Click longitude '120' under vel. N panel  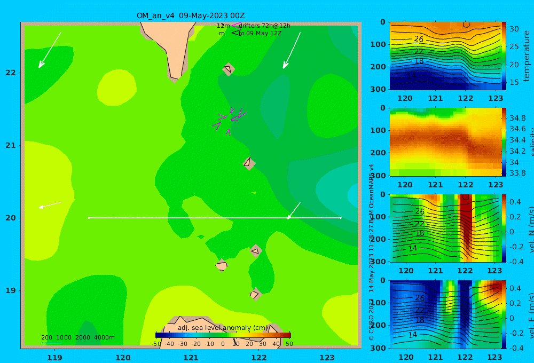(406, 271)
